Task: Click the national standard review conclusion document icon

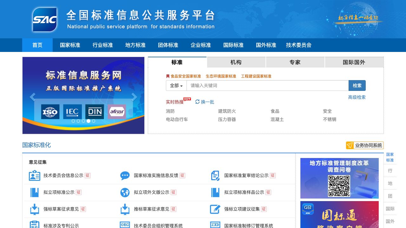Action: click(x=215, y=175)
